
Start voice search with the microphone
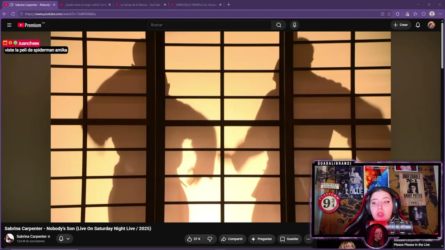[294, 25]
